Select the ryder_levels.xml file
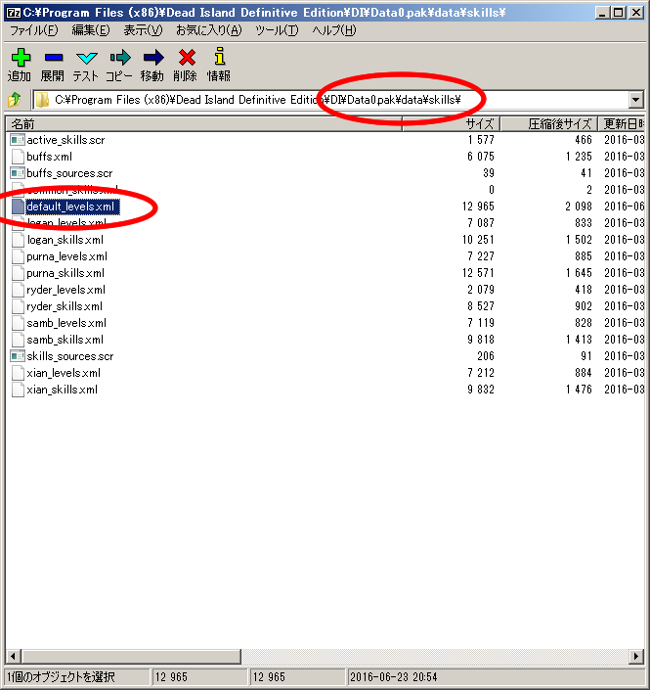Viewport: 650px width, 690px height. 65,290
